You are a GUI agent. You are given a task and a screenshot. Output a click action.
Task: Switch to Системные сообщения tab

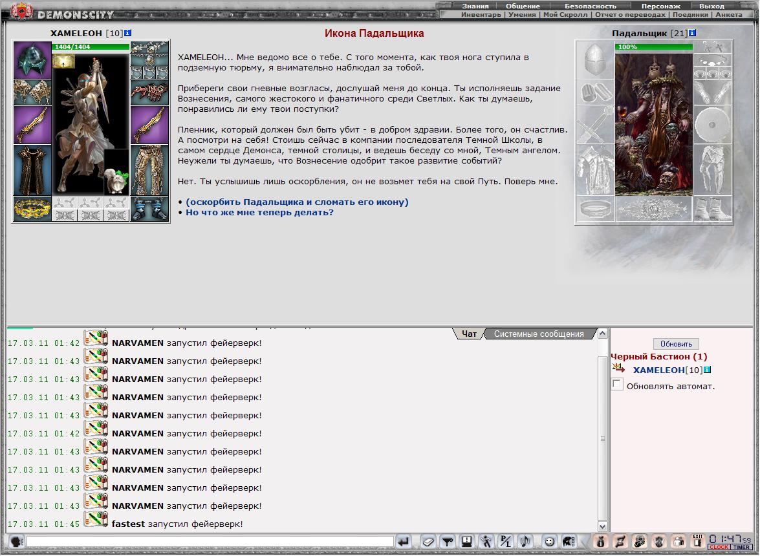[x=539, y=334]
